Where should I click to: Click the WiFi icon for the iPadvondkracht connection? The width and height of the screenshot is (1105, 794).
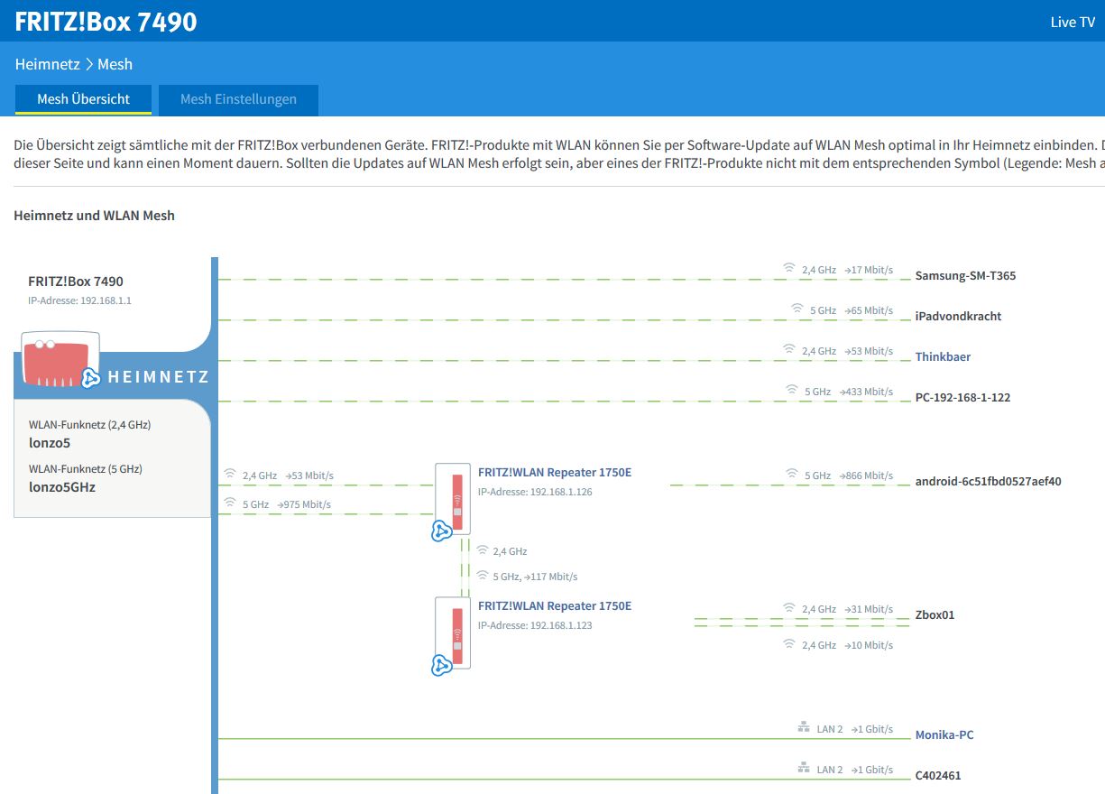pyautogui.click(x=797, y=309)
